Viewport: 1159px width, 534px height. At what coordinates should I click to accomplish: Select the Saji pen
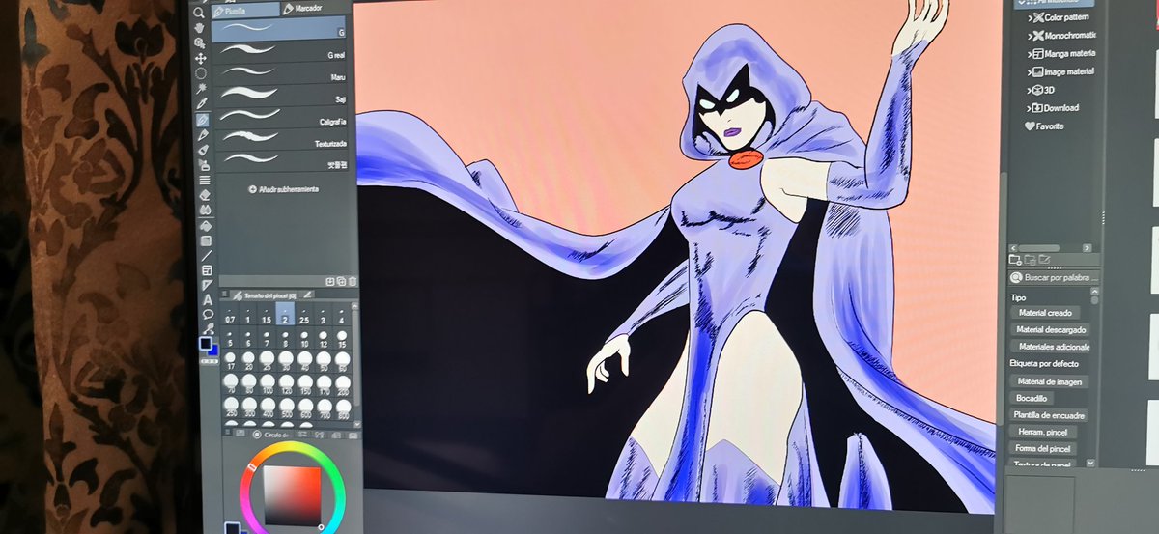pyautogui.click(x=280, y=98)
